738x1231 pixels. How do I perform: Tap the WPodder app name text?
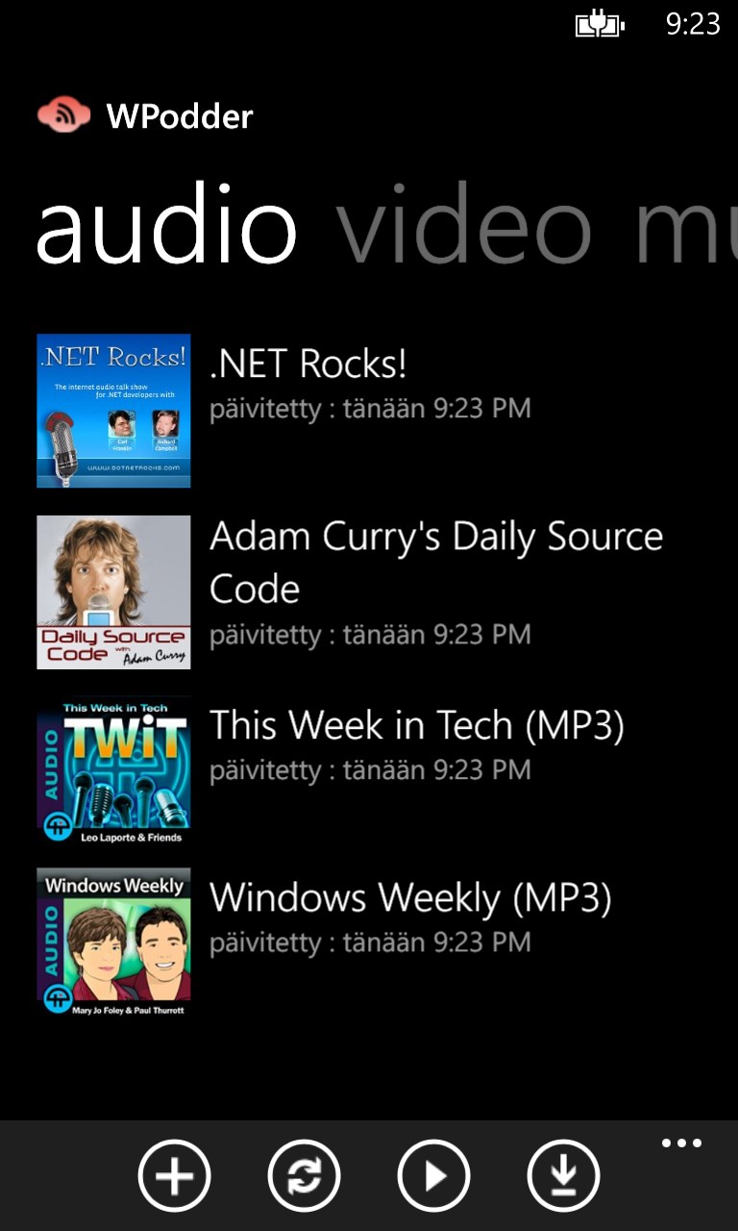coord(180,116)
